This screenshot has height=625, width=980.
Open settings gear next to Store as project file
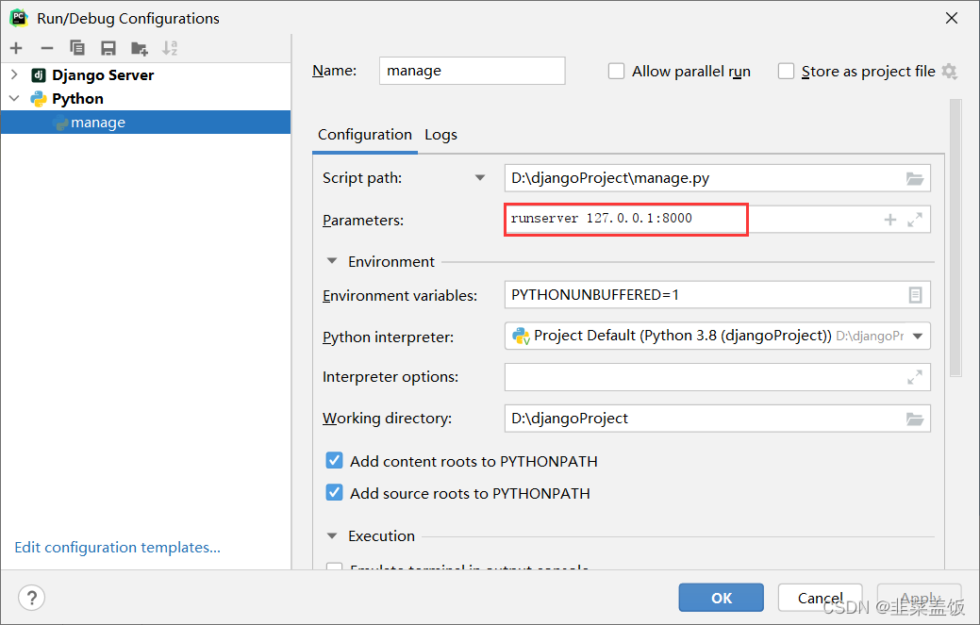[949, 71]
